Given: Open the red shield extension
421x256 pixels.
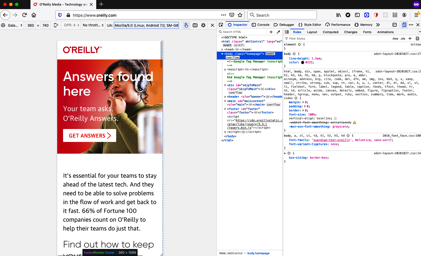Looking at the screenshot, I should pos(376,15).
